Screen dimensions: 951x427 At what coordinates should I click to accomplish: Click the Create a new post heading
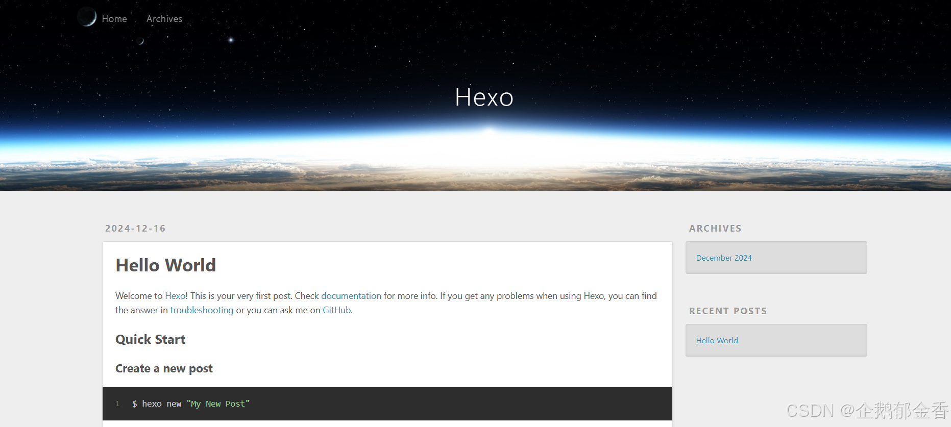pos(164,369)
